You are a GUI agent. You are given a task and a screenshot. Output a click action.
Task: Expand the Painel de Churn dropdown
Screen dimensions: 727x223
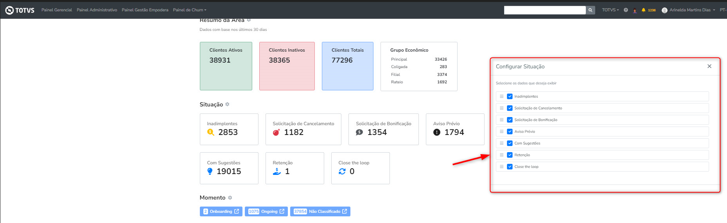[x=190, y=10]
